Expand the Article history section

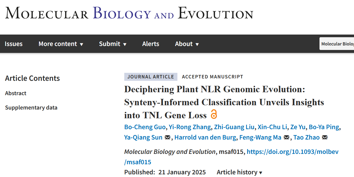[x=239, y=172]
